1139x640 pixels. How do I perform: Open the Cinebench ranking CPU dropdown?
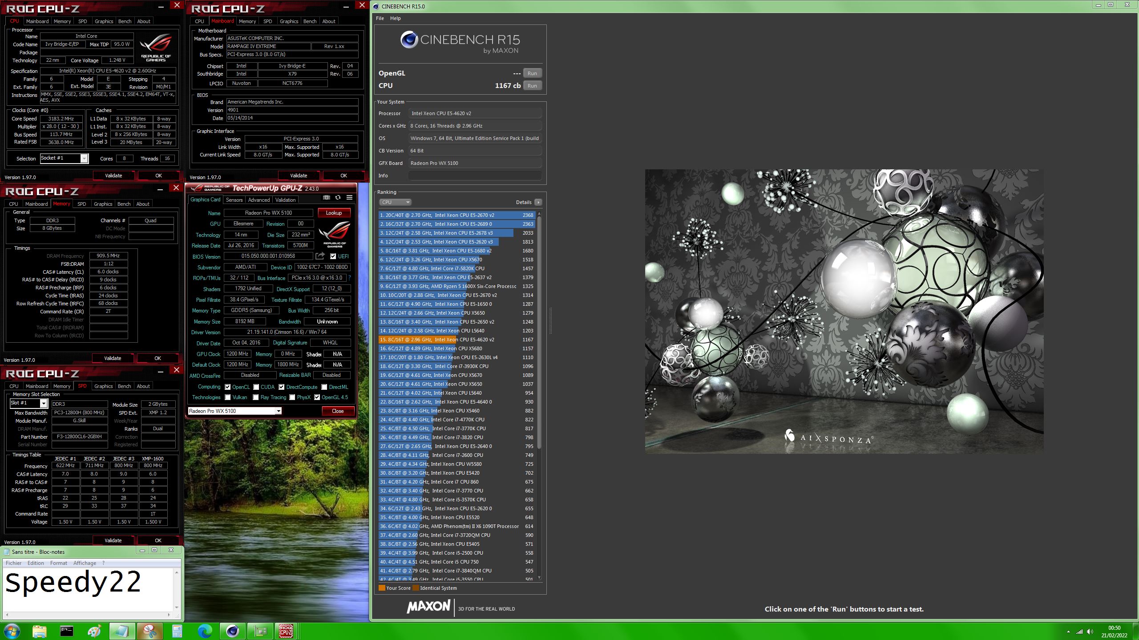coord(395,202)
